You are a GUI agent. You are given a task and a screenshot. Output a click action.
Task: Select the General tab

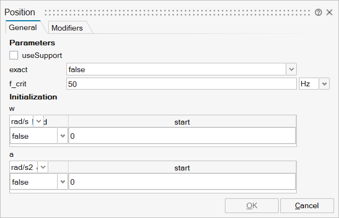coord(23,27)
